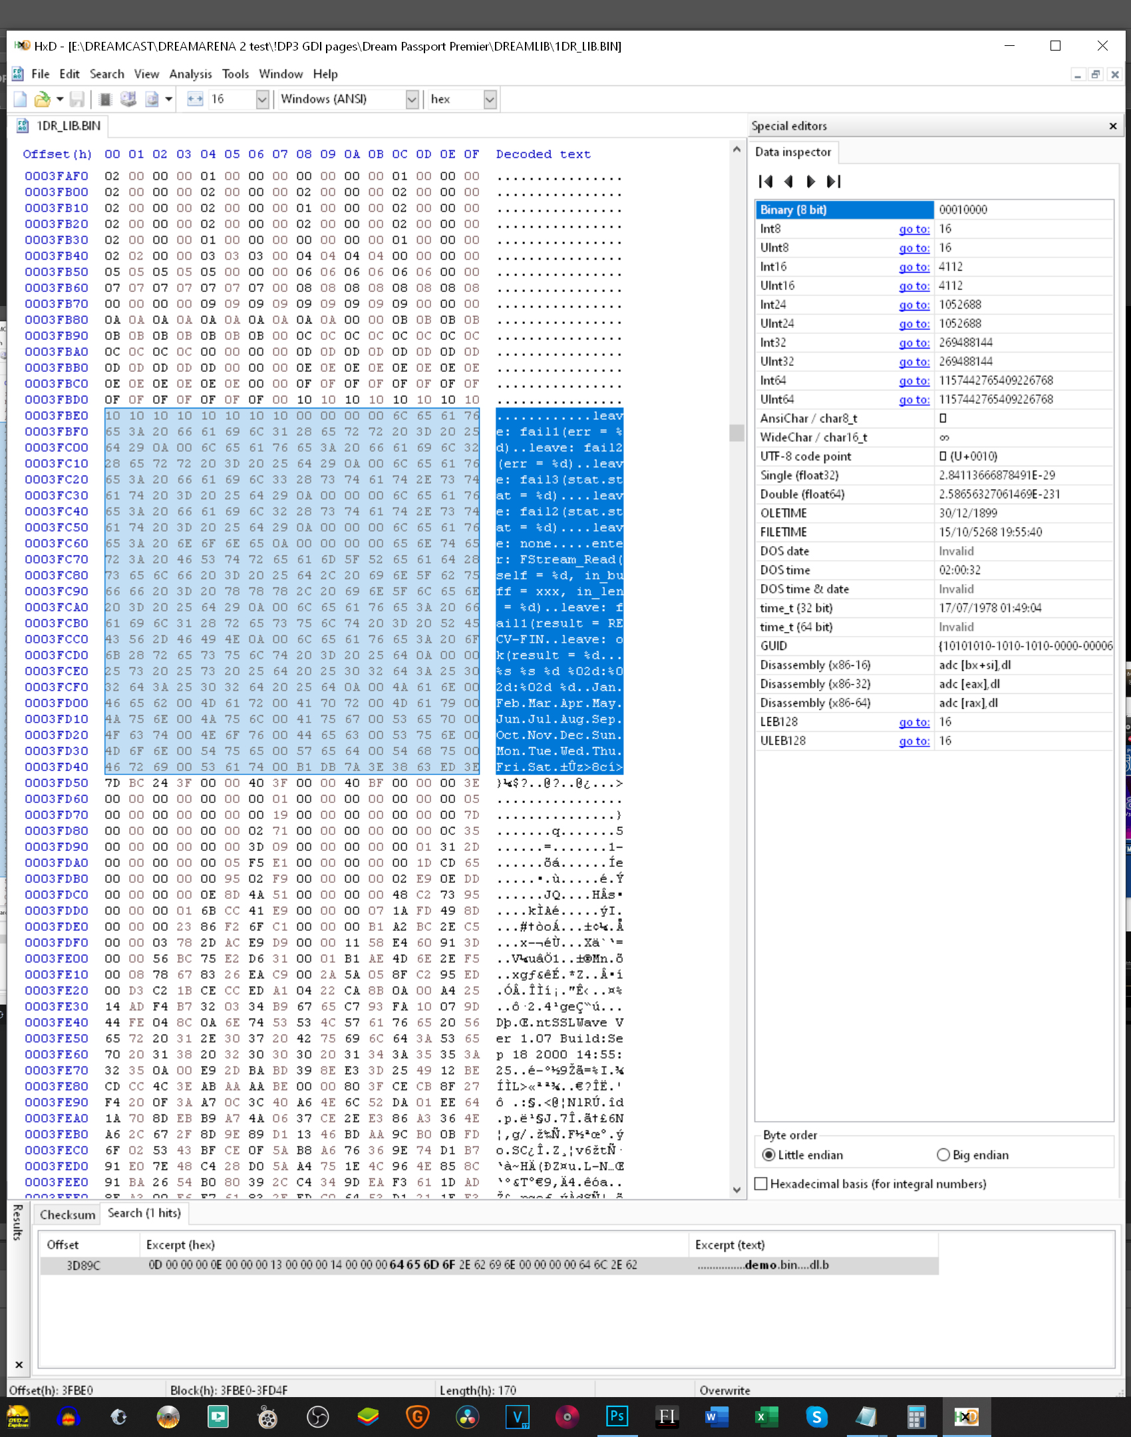Click go to link for Int8

[x=914, y=229]
